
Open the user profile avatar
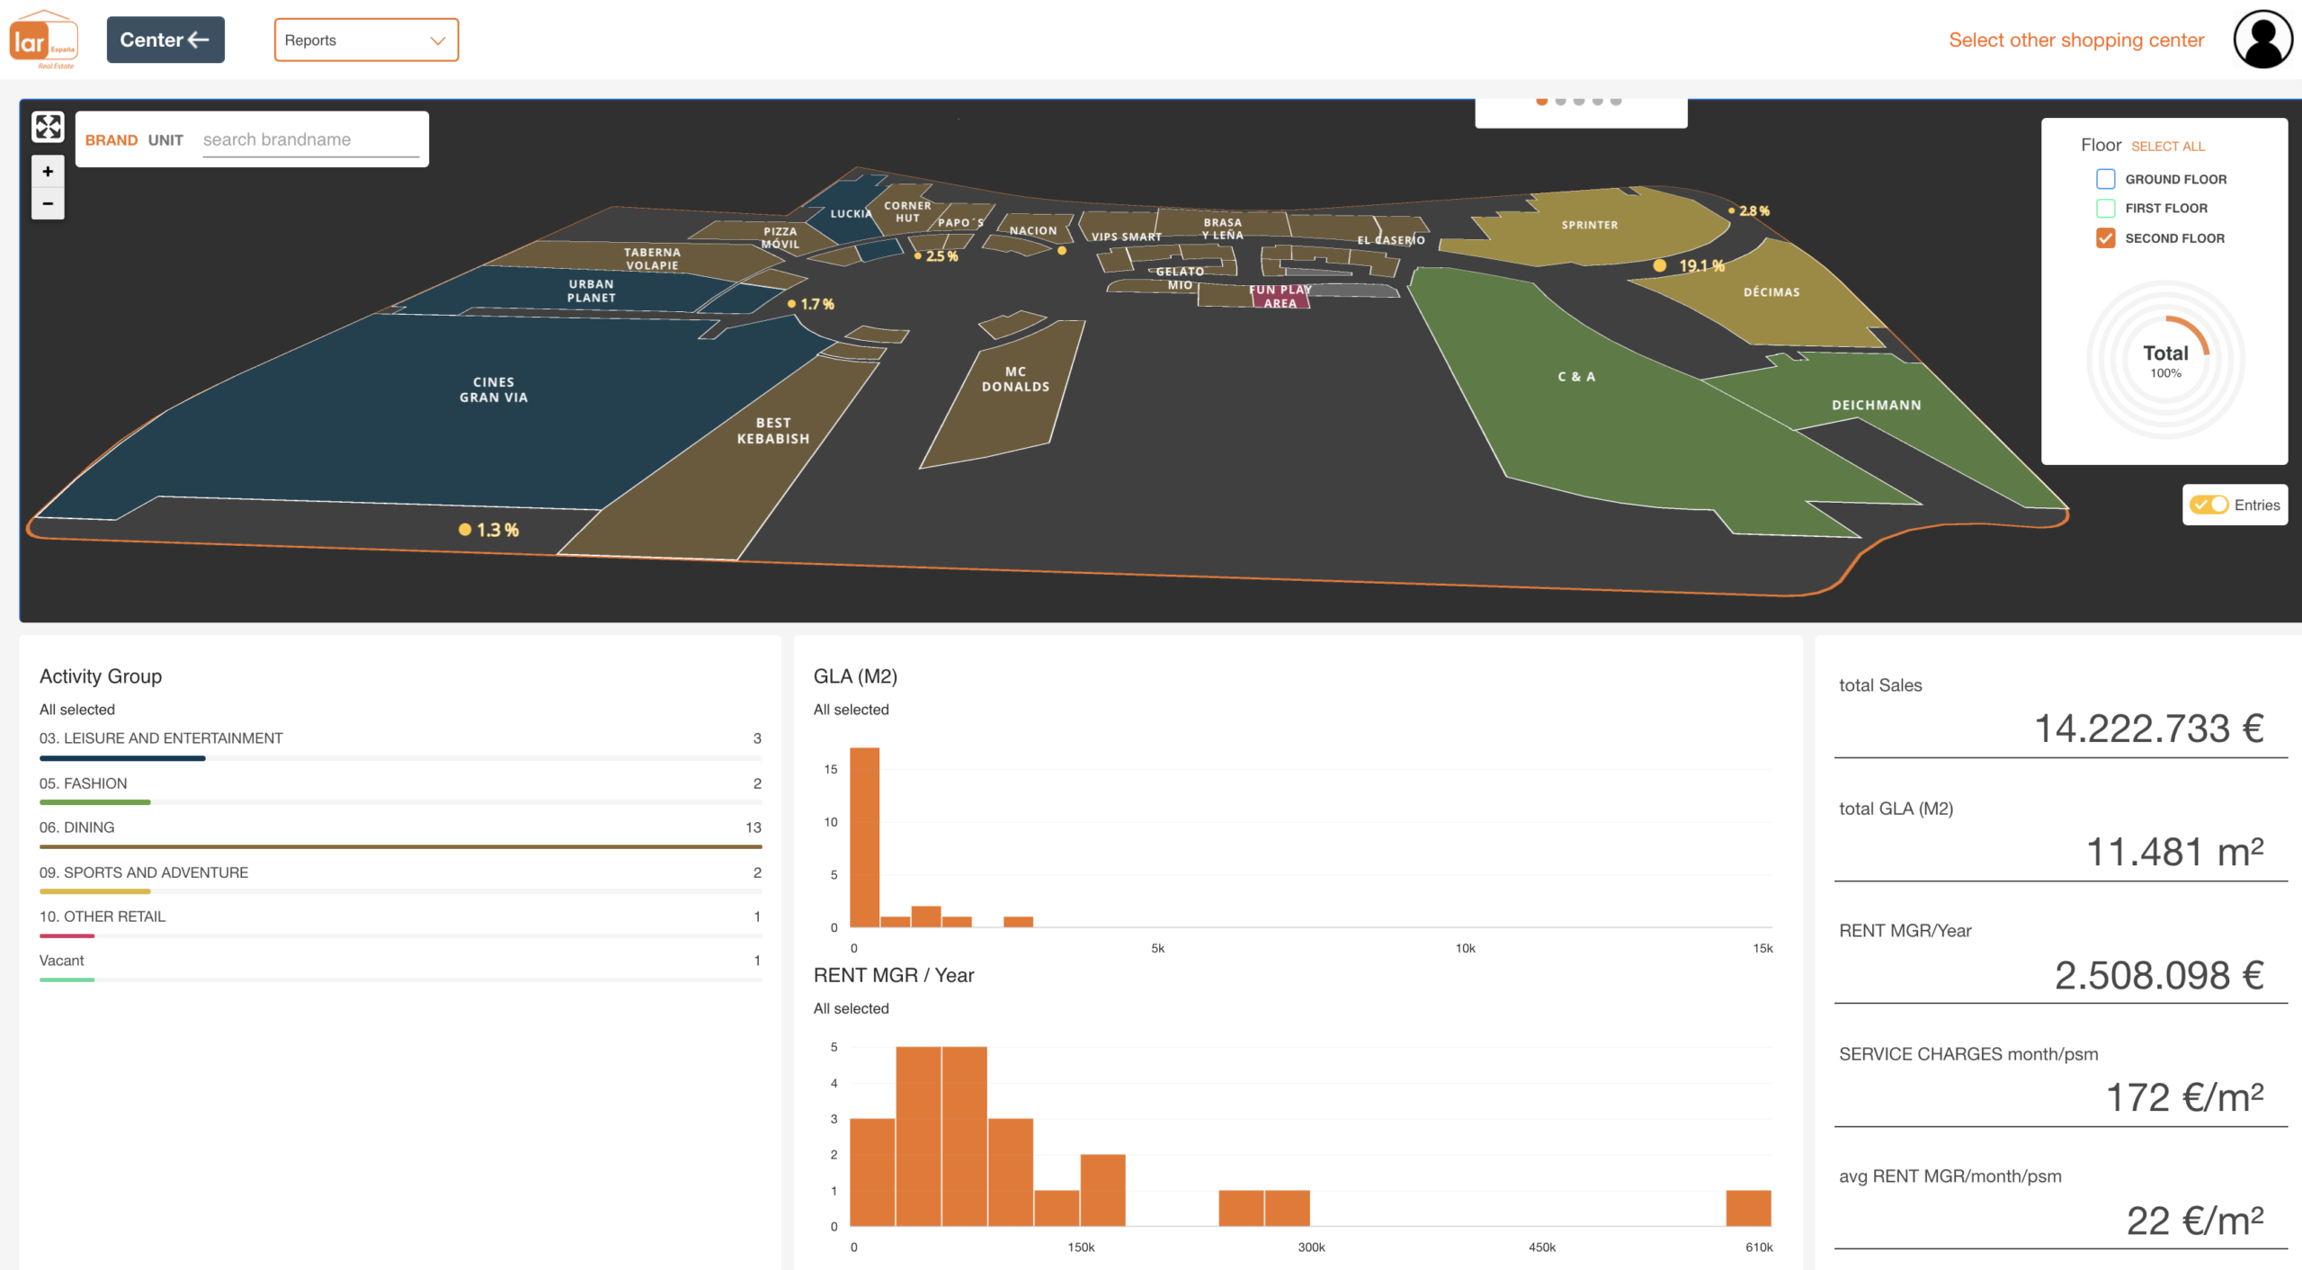pos(2262,40)
